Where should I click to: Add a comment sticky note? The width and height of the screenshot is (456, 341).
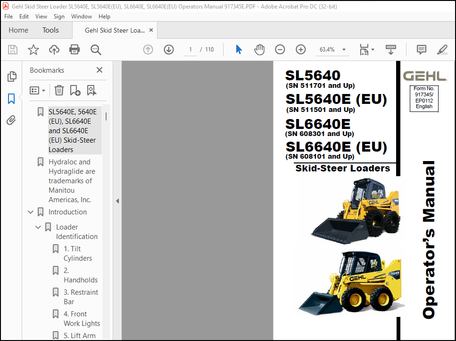pos(422,50)
